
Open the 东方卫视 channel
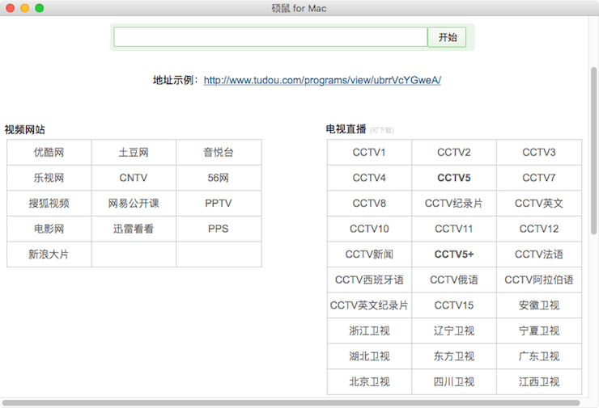454,356
